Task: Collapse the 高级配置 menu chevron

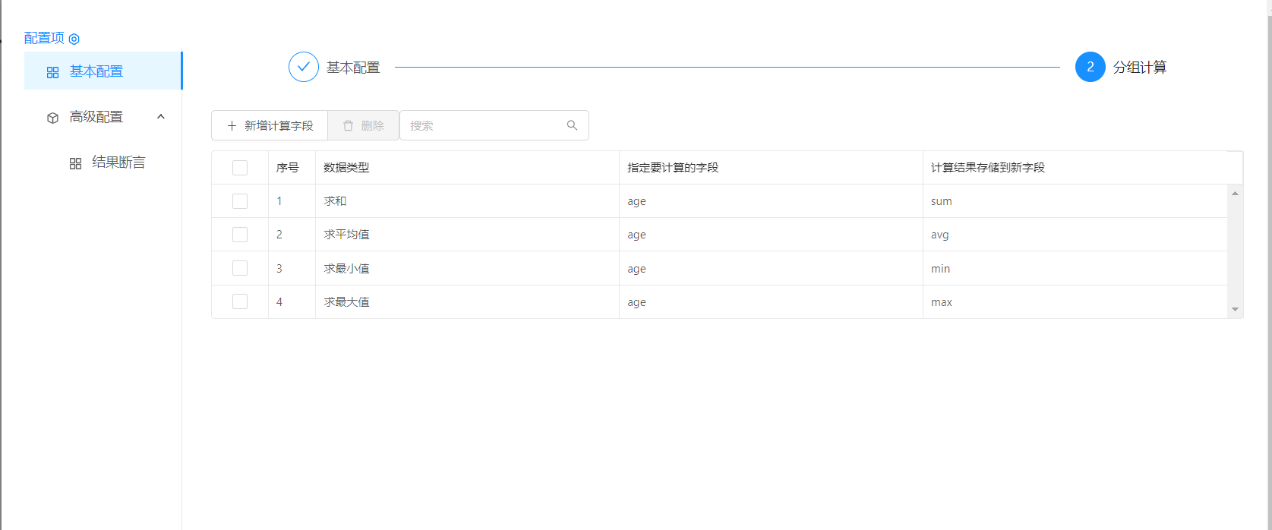Action: coord(160,117)
